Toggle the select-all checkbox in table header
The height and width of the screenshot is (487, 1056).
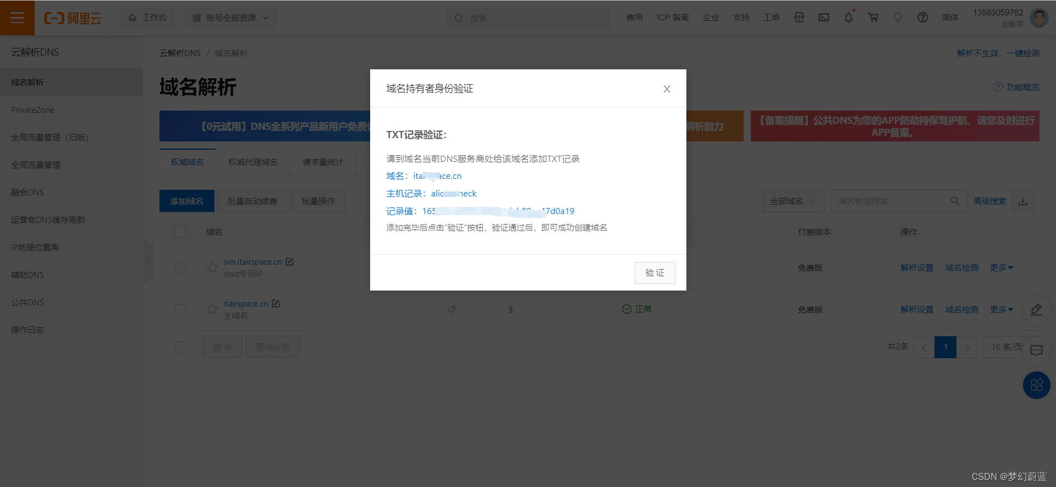(180, 232)
